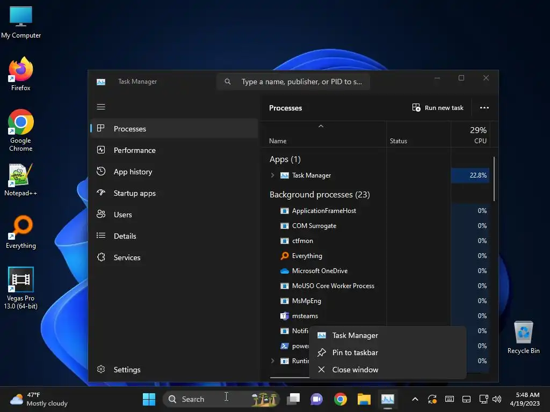This screenshot has width=550, height=412.
Task: Select the Recycle Bin desktop icon
Action: 523,338
